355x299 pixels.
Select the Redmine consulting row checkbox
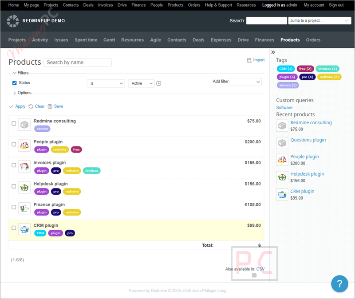(x=14, y=124)
